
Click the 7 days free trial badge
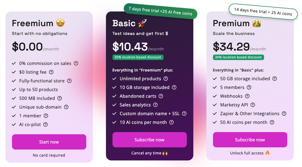pyautogui.click(x=161, y=11)
